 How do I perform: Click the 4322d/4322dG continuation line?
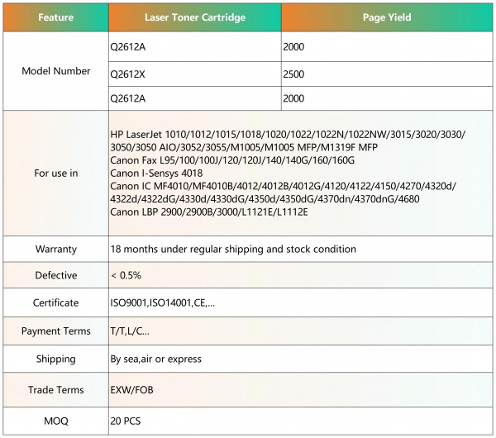pos(265,199)
